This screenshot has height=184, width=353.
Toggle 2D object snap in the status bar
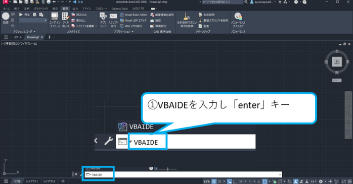coord(265,181)
